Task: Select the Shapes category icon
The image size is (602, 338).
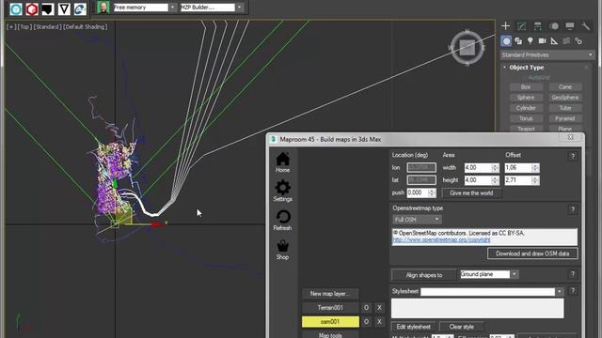Action: pyautogui.click(x=518, y=41)
